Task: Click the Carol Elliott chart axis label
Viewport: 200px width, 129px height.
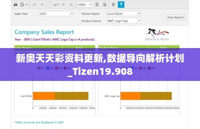Action: [26, 96]
